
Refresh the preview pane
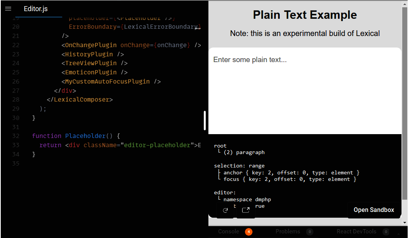226,210
